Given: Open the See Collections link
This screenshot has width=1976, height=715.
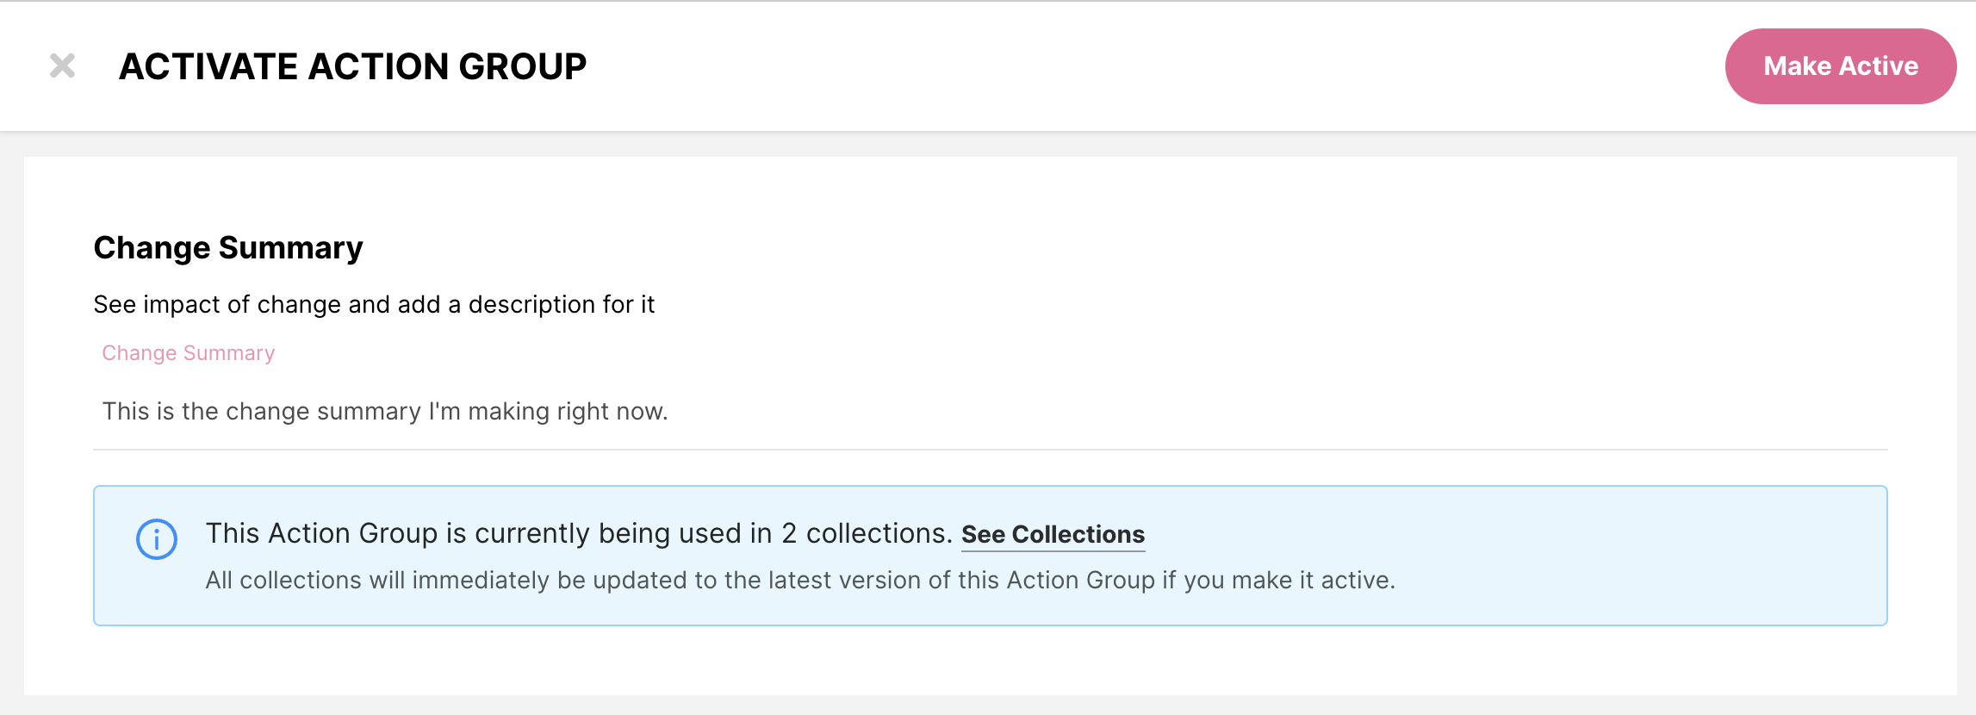Looking at the screenshot, I should click(x=1053, y=534).
